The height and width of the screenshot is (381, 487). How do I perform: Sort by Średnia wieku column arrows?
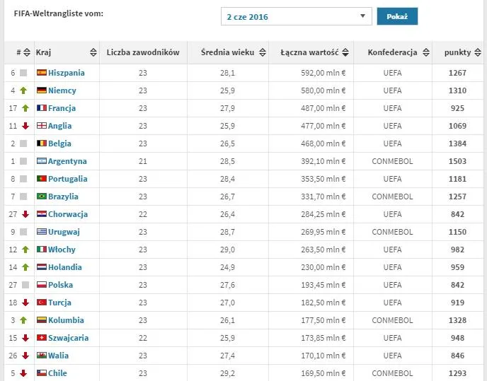[x=263, y=52]
